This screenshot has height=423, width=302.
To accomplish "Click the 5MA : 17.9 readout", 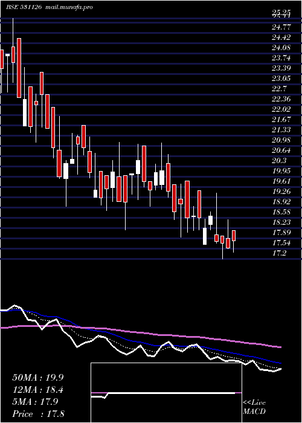I will point(35,402).
